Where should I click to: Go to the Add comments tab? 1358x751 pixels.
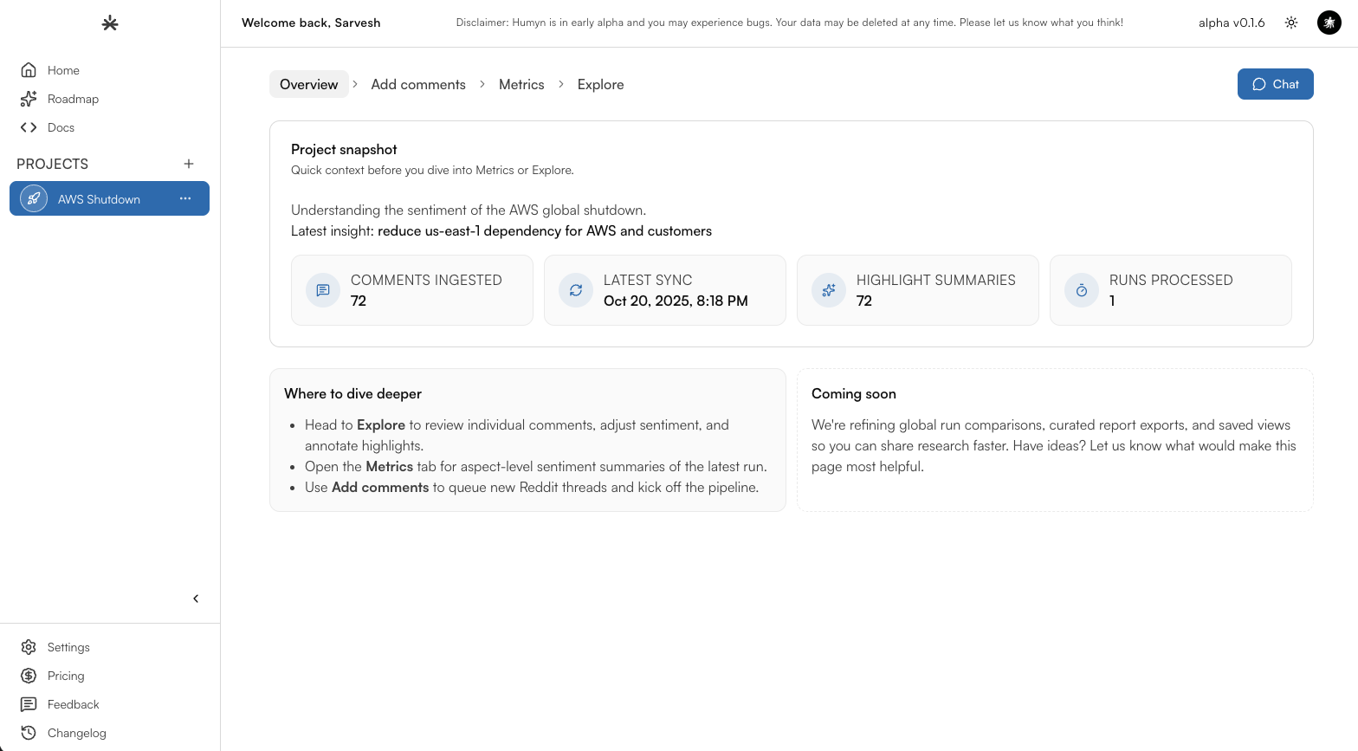point(418,84)
